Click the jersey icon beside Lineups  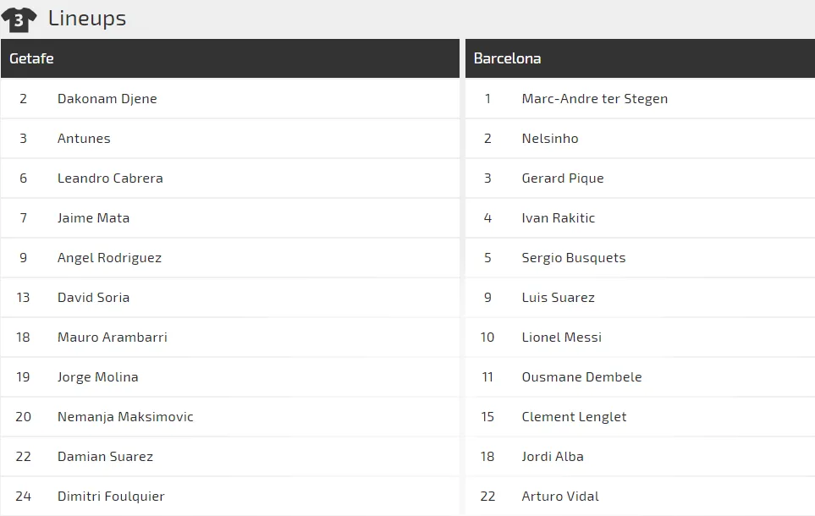coord(19,19)
